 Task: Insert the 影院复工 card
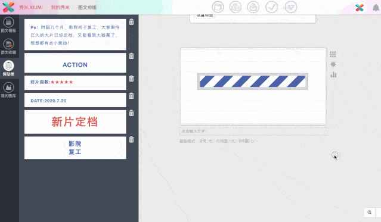75,148
